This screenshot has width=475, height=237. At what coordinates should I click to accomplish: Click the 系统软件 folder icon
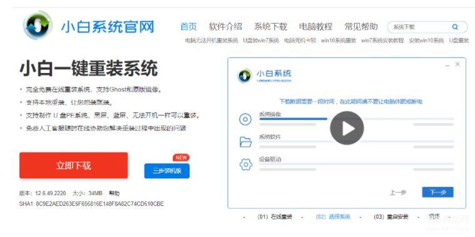[x=246, y=142]
